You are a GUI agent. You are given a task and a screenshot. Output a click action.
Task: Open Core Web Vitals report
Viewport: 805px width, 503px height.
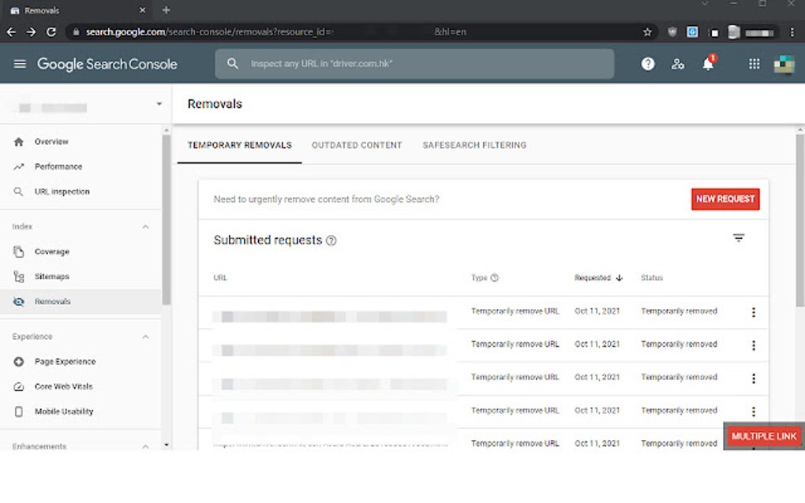coord(63,386)
